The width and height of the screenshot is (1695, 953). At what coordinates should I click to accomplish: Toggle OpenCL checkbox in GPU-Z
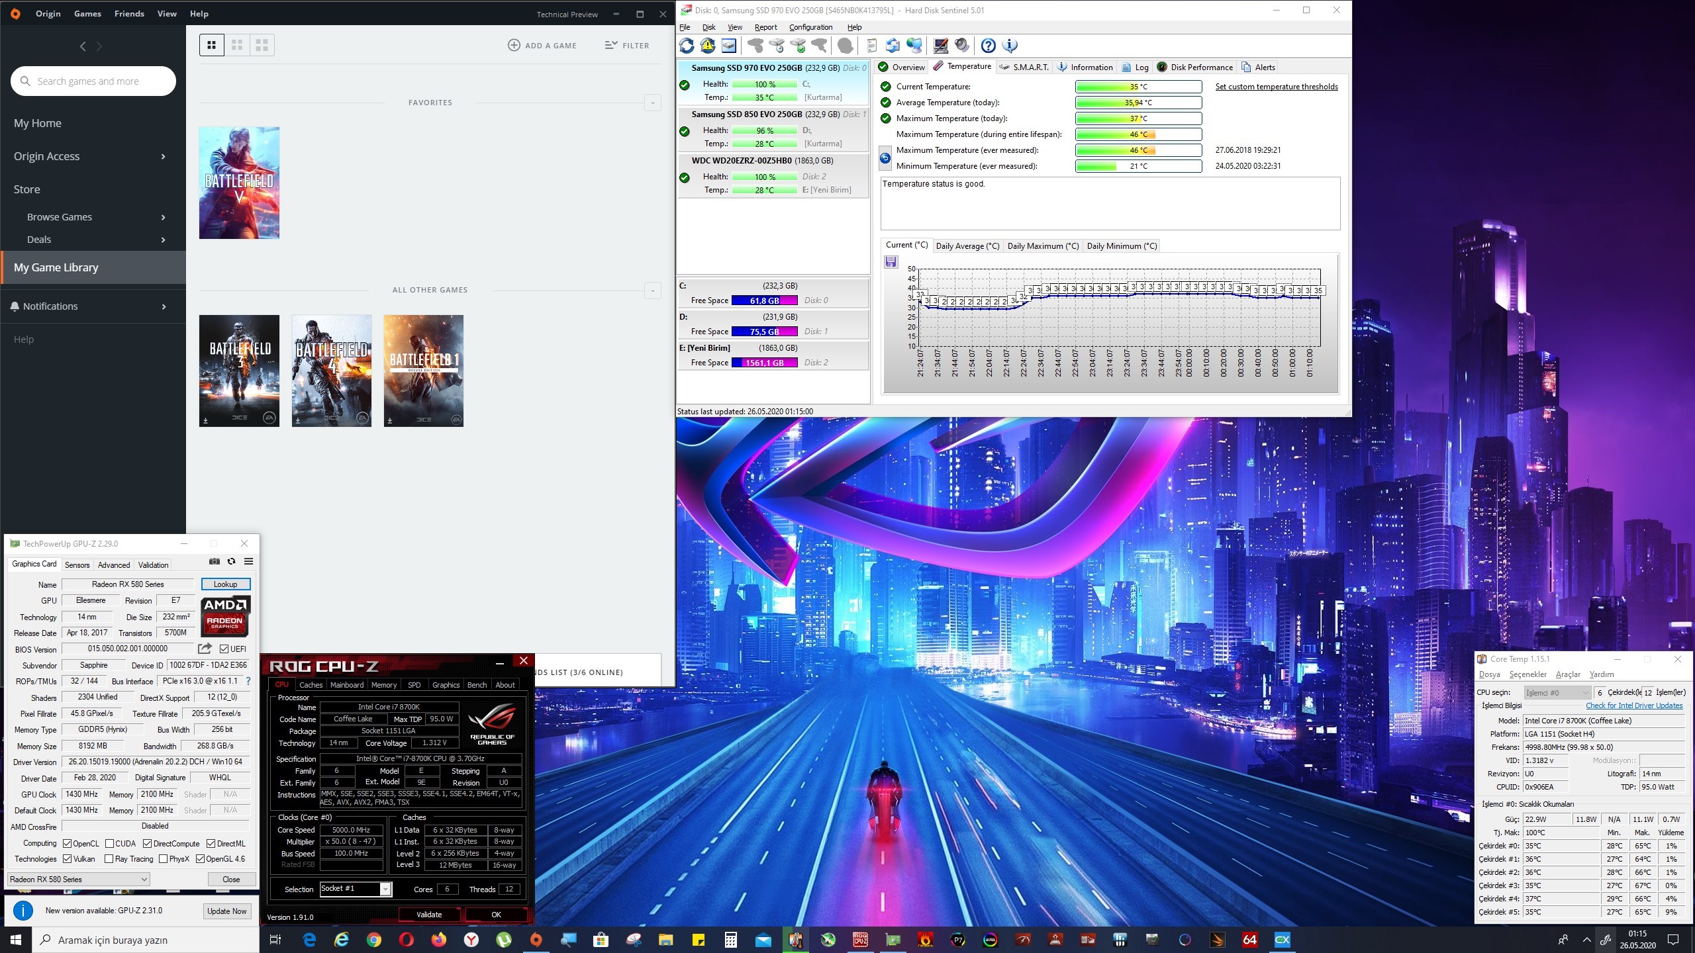67,844
